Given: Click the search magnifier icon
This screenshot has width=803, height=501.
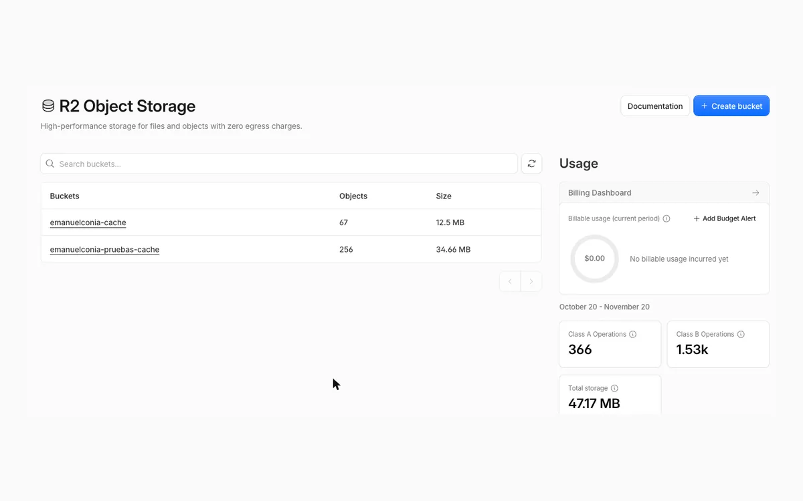Looking at the screenshot, I should pos(50,164).
